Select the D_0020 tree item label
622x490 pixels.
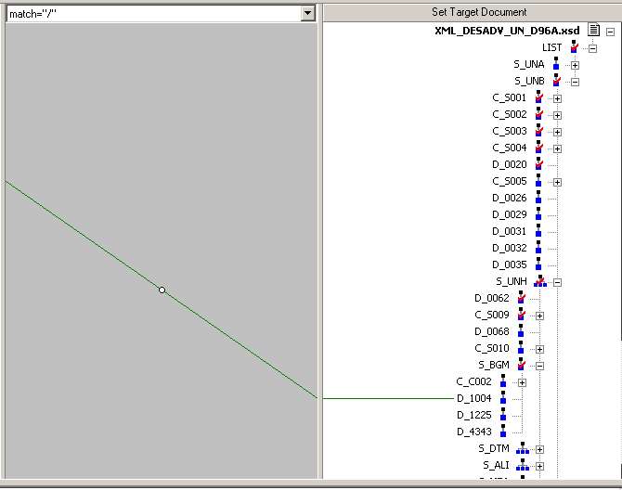pyautogui.click(x=510, y=164)
